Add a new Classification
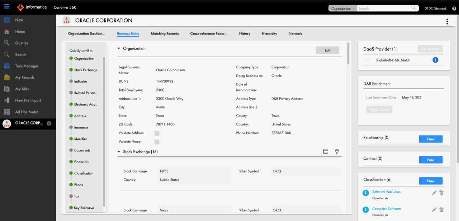The width and height of the screenshot is (459, 221). pos(431,181)
